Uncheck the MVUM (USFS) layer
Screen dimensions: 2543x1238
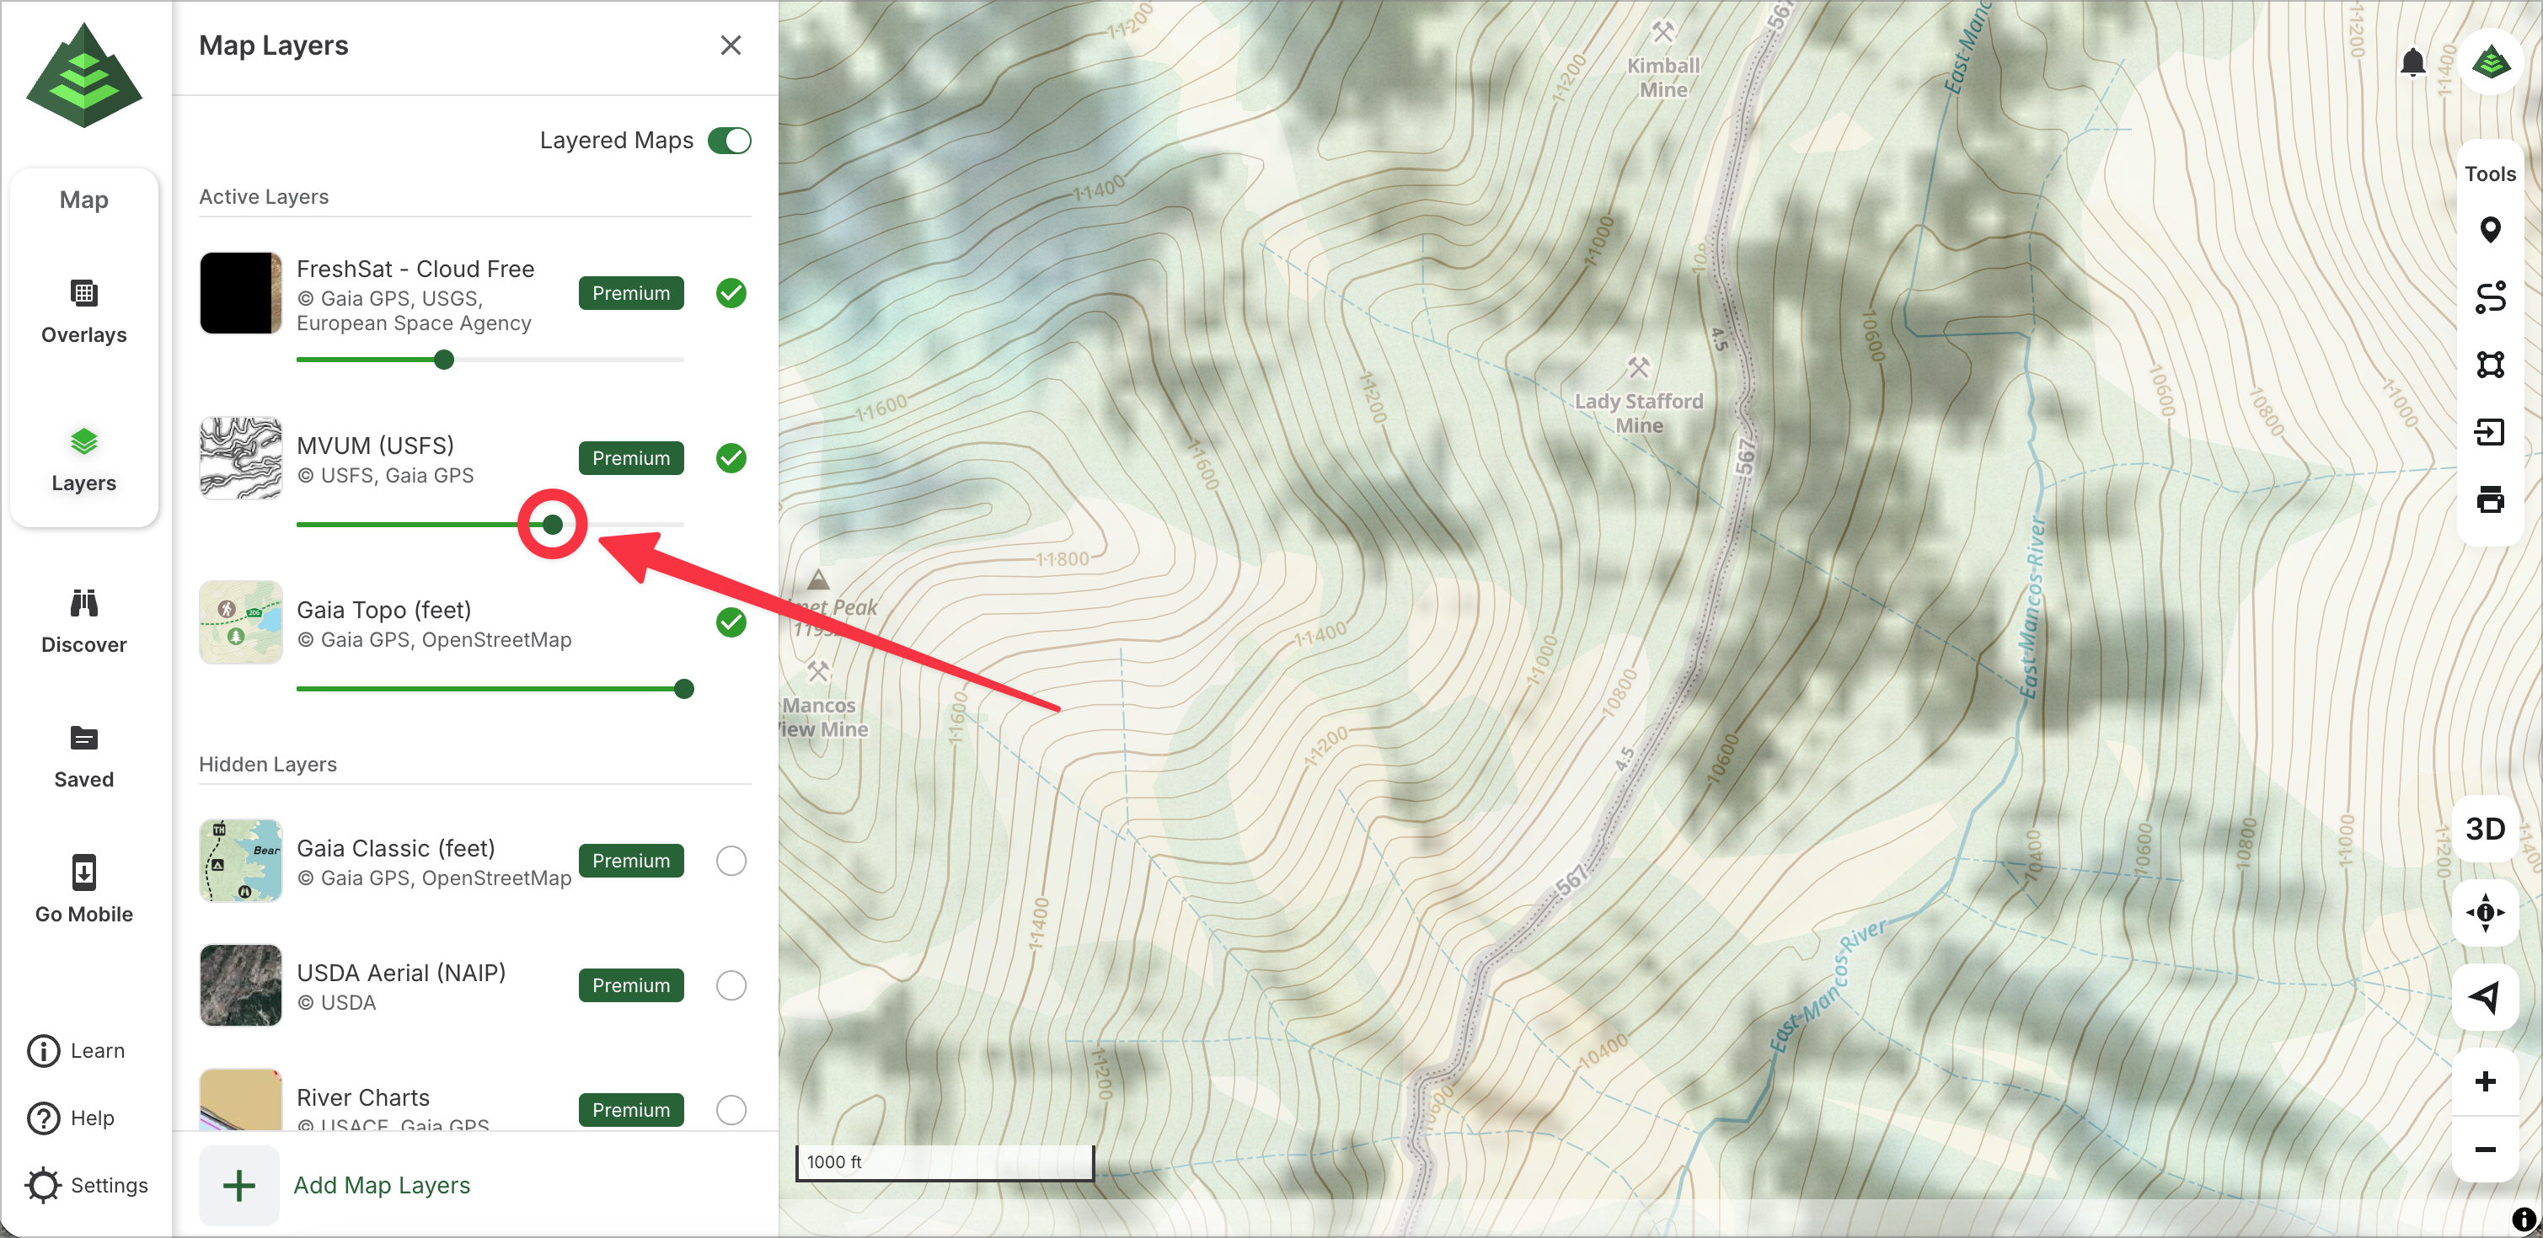coord(731,457)
